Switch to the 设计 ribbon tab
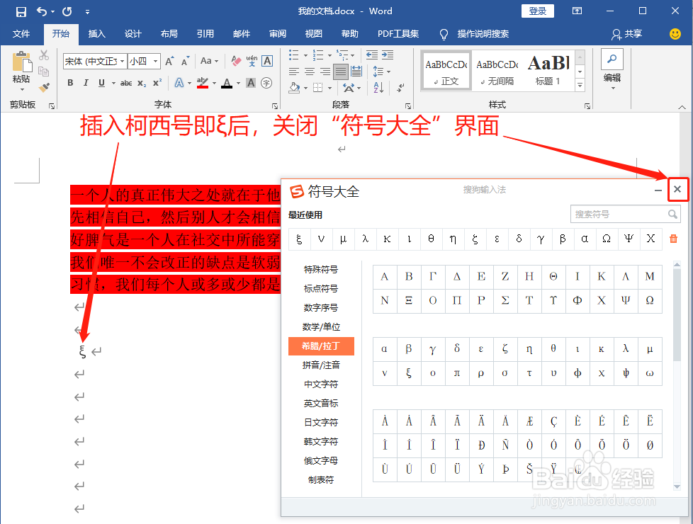This screenshot has width=693, height=524. point(133,33)
